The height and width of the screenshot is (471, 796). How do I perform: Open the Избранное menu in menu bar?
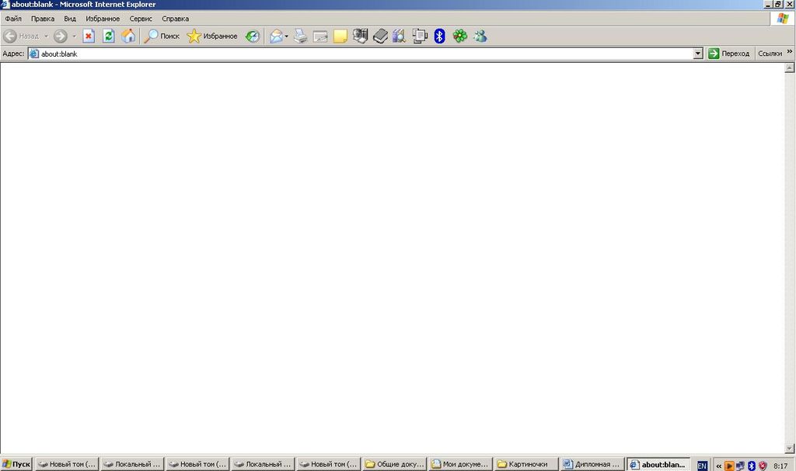(x=103, y=19)
